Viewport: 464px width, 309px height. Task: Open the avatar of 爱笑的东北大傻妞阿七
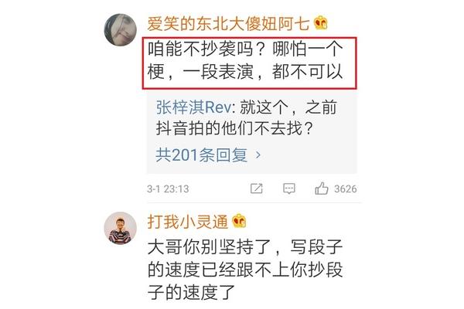121,29
